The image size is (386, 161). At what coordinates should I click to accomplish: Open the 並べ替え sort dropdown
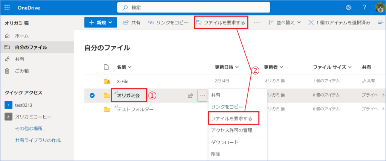(284, 23)
